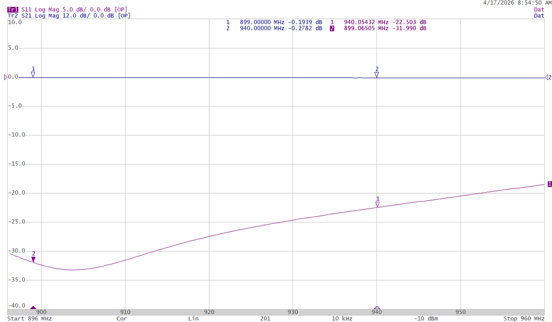
Task: Select the highlighted Tr1 trace badge
Action: click(x=13, y=9)
